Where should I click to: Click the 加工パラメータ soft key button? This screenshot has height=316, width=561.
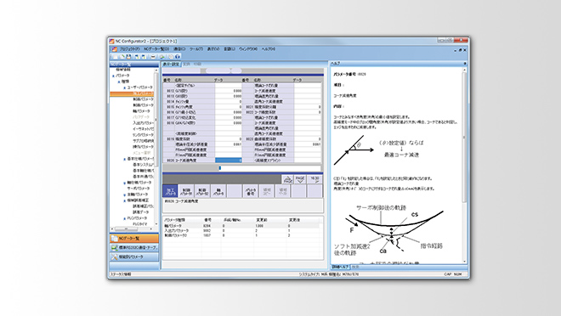coord(170,191)
